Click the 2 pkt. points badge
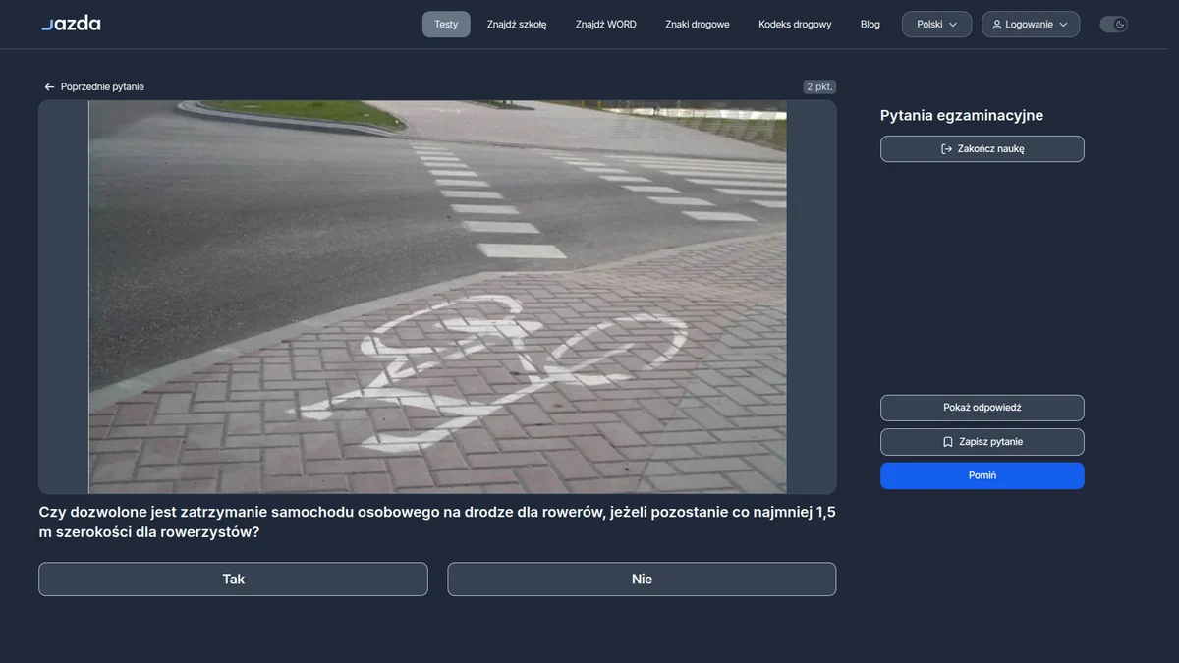Viewport: 1179px width, 663px height. pyautogui.click(x=819, y=87)
